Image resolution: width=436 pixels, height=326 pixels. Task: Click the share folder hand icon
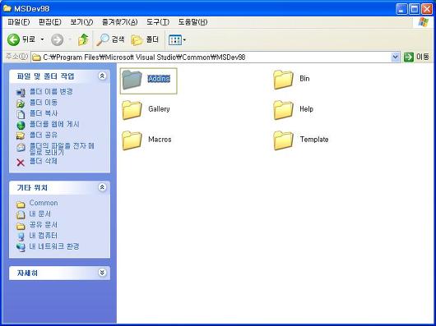pyautogui.click(x=21, y=135)
